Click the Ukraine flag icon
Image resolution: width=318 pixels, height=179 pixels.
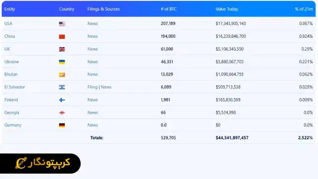pyautogui.click(x=62, y=62)
